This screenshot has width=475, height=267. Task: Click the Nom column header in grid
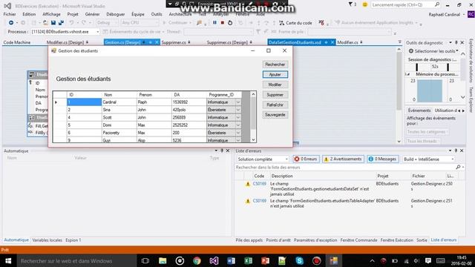tap(119, 95)
